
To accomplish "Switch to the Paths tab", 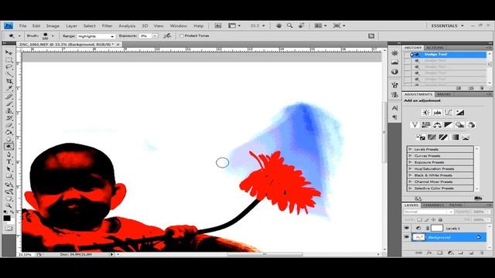I will tap(456, 205).
